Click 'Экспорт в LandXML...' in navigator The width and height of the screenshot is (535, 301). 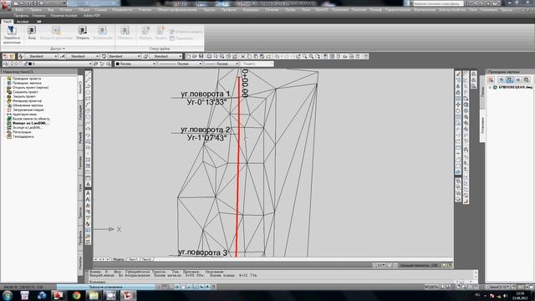click(x=27, y=127)
